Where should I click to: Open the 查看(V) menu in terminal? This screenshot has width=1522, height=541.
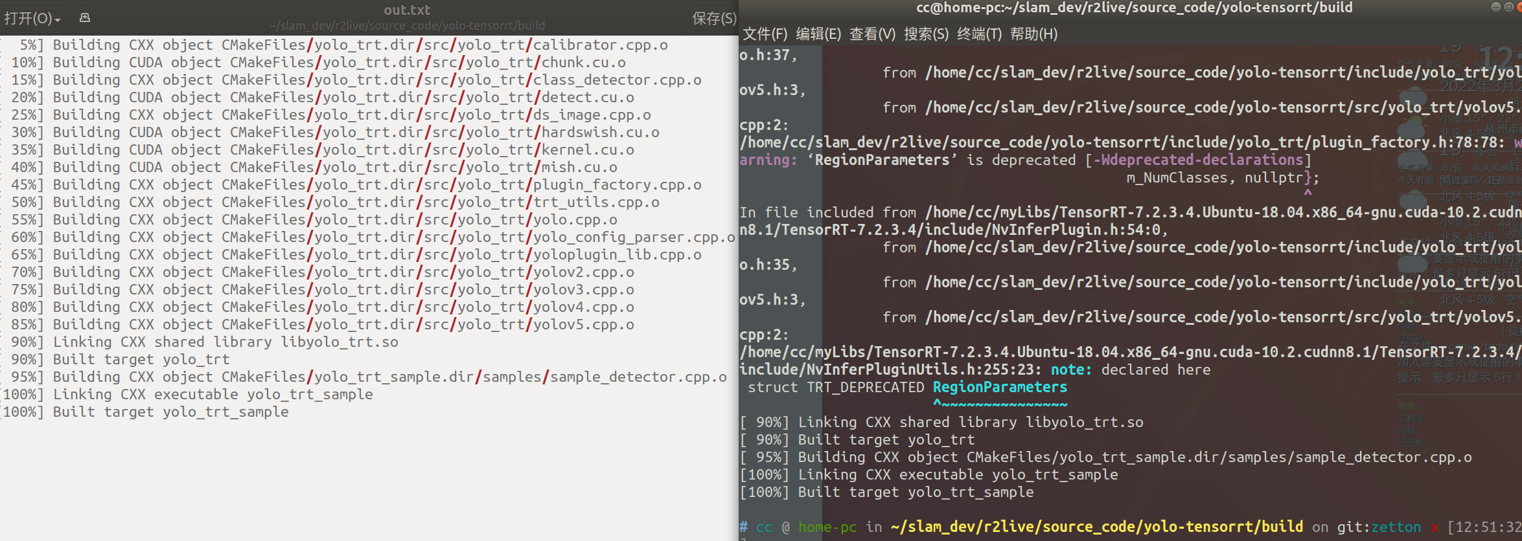(873, 34)
